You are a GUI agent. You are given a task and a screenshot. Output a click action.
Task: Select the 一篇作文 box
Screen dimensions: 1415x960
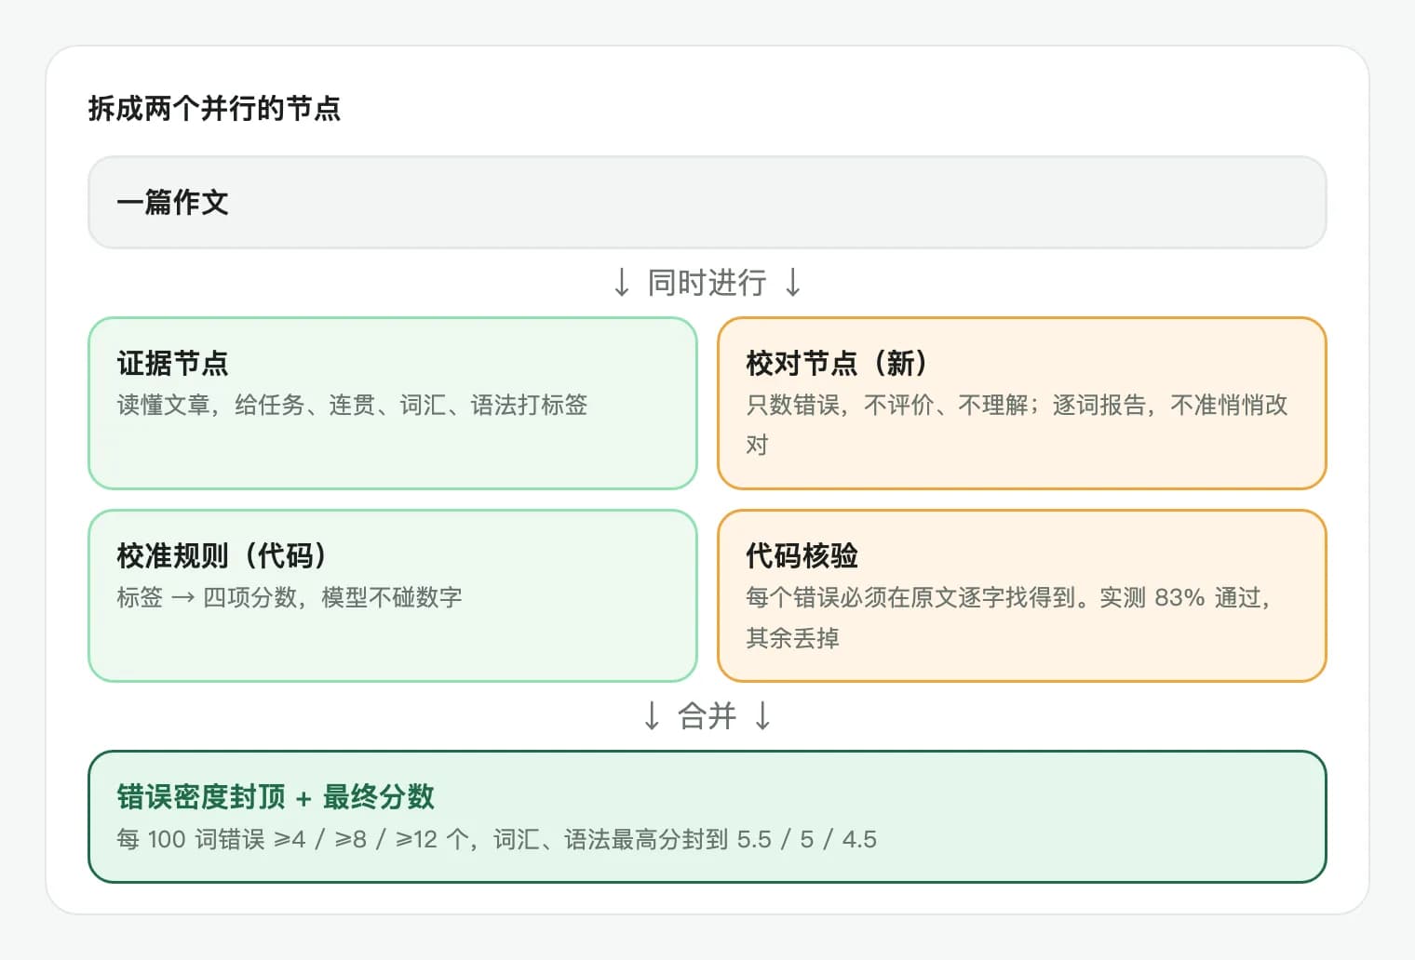pyautogui.click(x=707, y=202)
